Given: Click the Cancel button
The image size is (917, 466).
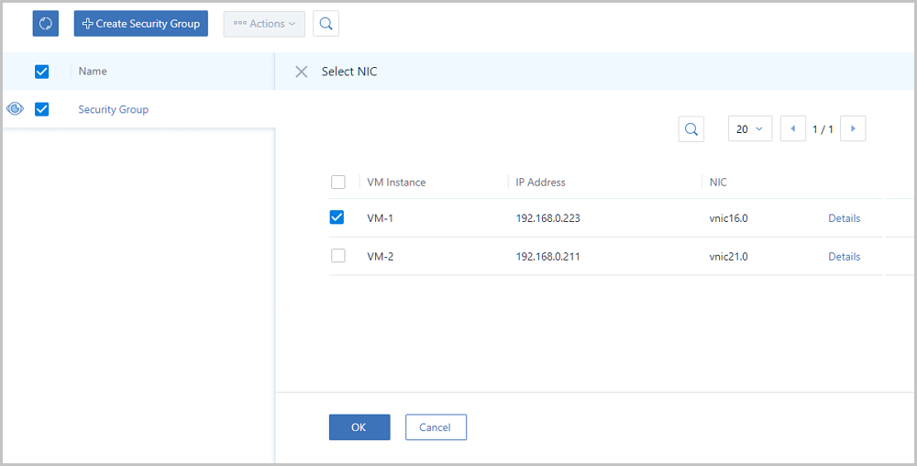Looking at the screenshot, I should (x=436, y=427).
